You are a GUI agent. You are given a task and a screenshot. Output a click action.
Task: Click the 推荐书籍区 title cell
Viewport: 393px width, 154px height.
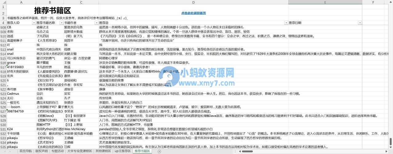53,10
